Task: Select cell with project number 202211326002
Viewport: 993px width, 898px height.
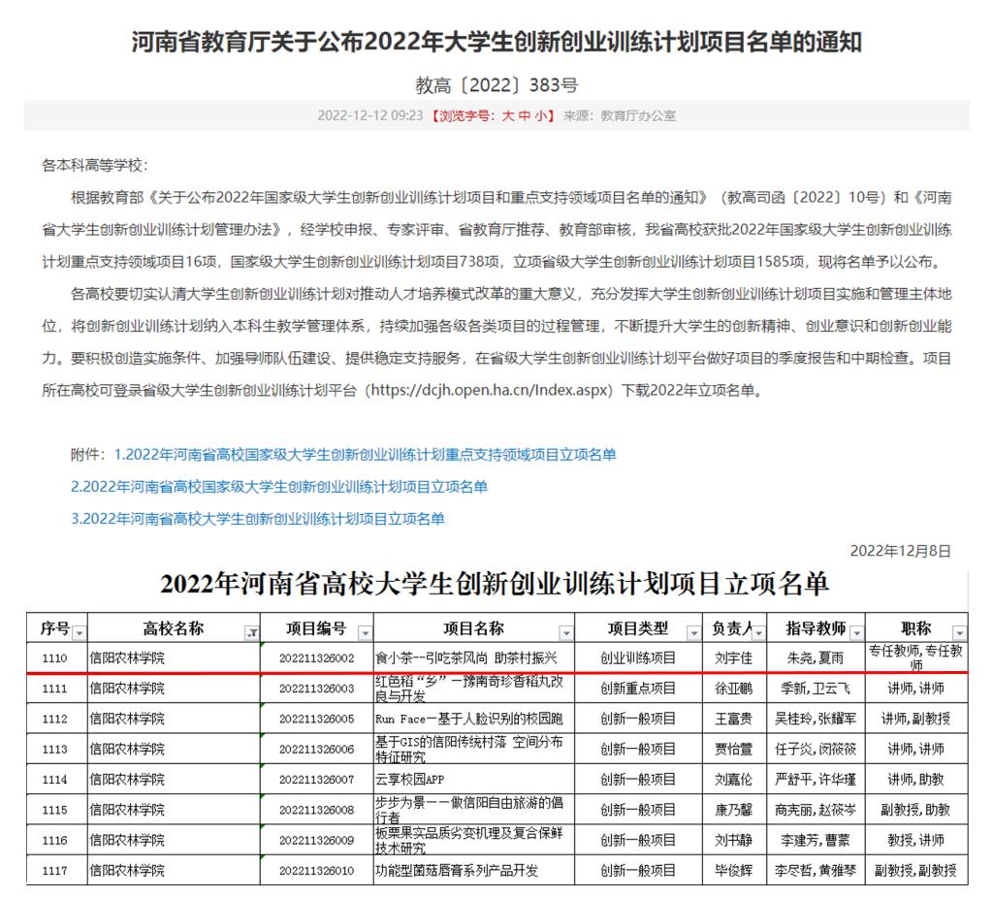Action: point(316,658)
